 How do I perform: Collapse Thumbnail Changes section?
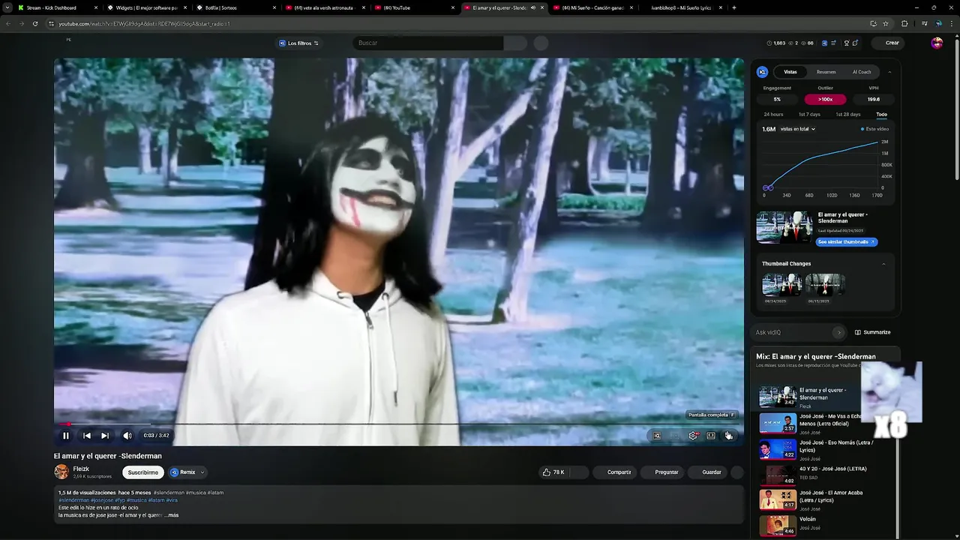883,264
